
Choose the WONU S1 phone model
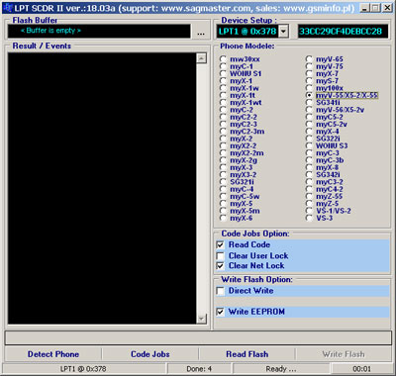(224, 73)
